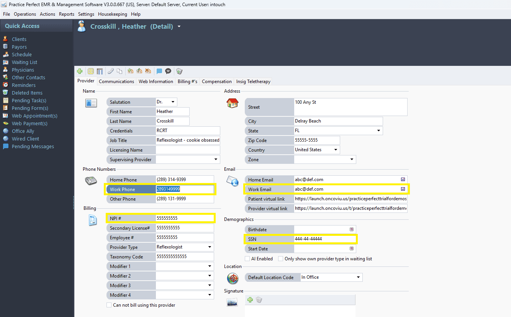Click the signature trash bin icon
Viewport: 511px width, 317px height.
[x=259, y=300]
